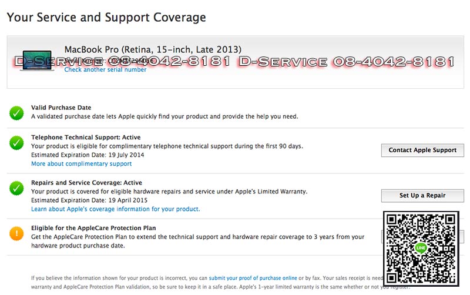Click the Eligible for the AppleCare Protection Plan heading
Image resolution: width=470 pixels, height=295 pixels.
tap(93, 228)
